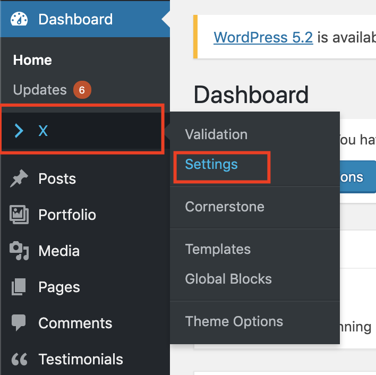Open the Updates sidebar link
376x375 pixels.
point(40,90)
